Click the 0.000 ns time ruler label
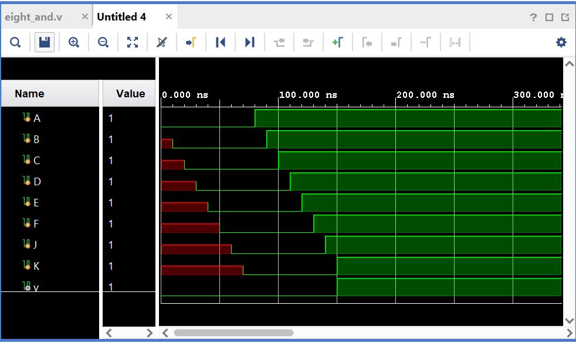Viewport: 576px width, 343px height. point(185,95)
